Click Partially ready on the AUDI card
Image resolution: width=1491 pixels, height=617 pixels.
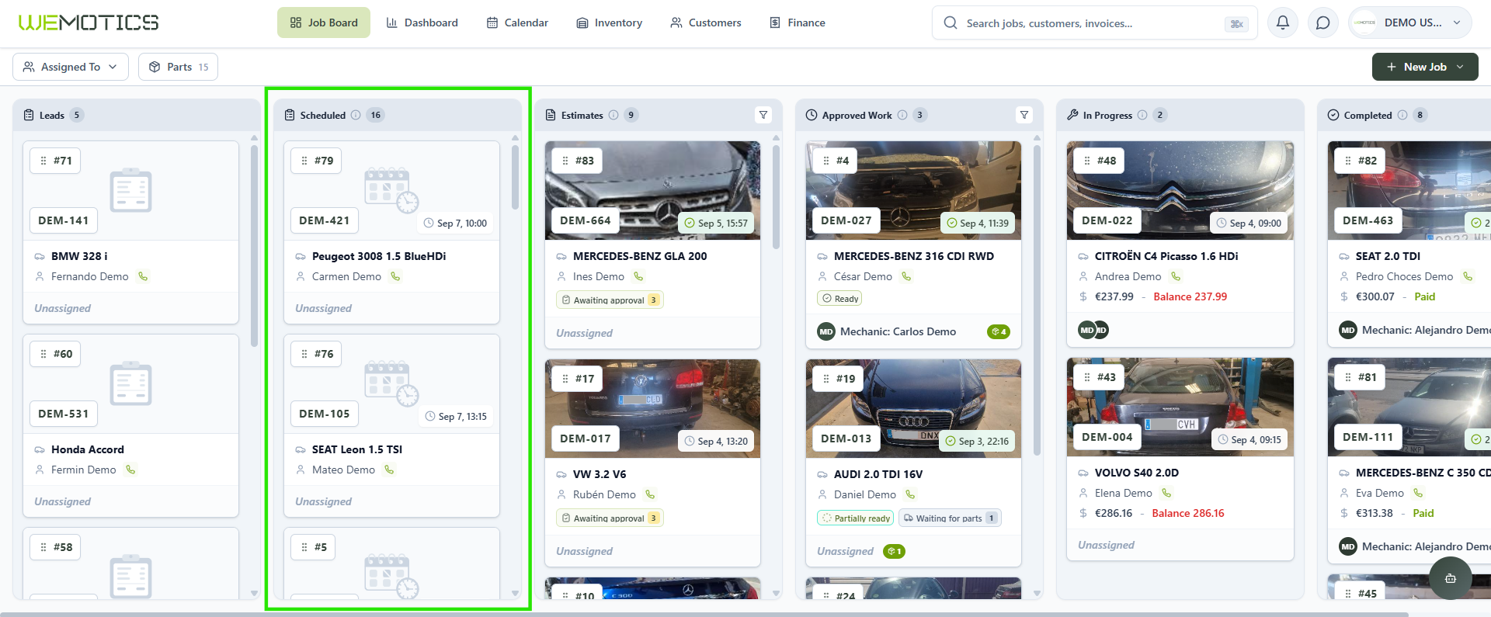coord(856,518)
